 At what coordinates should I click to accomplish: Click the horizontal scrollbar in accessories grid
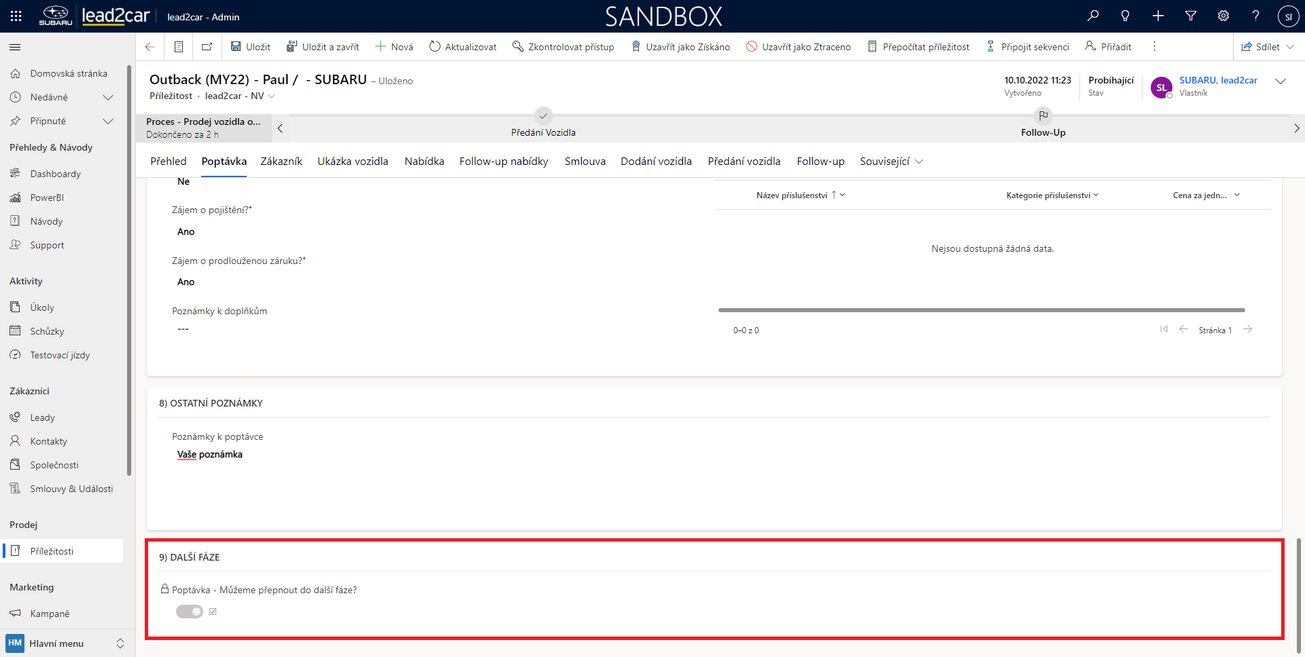click(981, 310)
